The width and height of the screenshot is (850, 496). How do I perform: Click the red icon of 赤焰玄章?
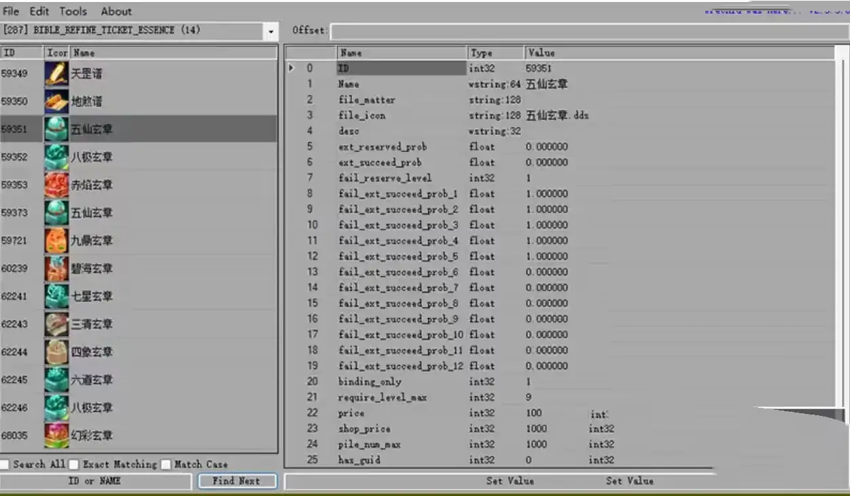tap(56, 185)
